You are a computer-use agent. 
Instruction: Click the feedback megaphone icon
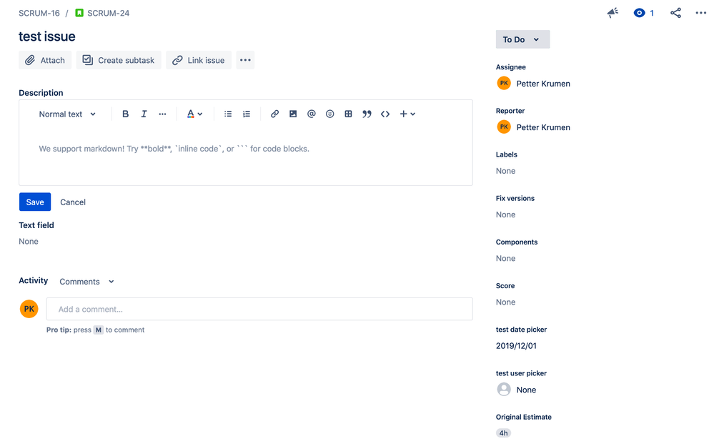613,13
